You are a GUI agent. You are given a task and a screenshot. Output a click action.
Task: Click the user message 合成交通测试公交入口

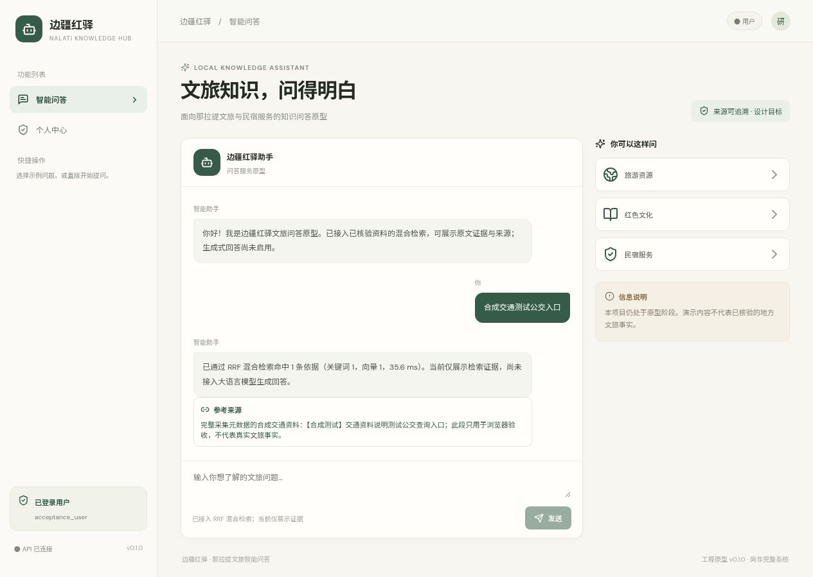(523, 307)
